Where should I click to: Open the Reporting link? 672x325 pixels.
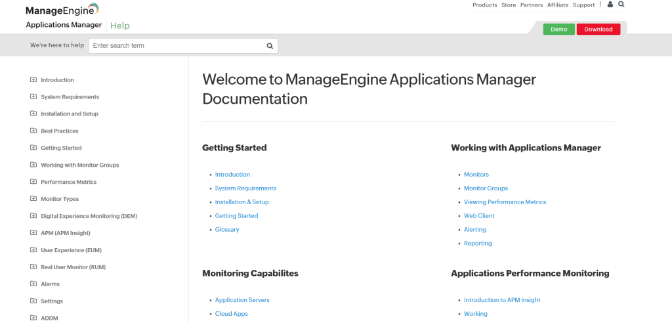[x=478, y=243]
